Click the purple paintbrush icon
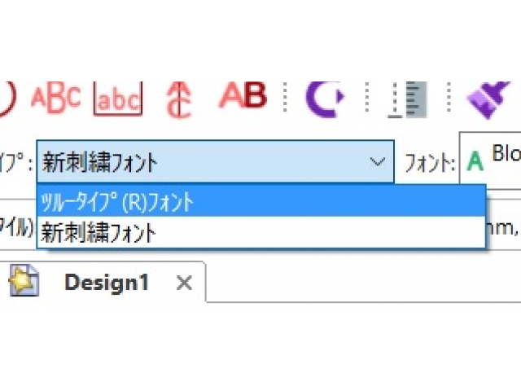The width and height of the screenshot is (521, 391). pos(487,99)
